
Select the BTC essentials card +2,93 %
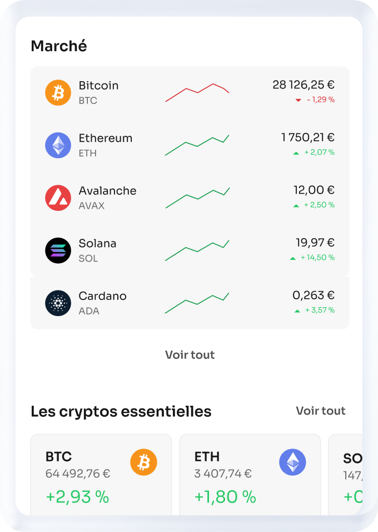click(77, 496)
